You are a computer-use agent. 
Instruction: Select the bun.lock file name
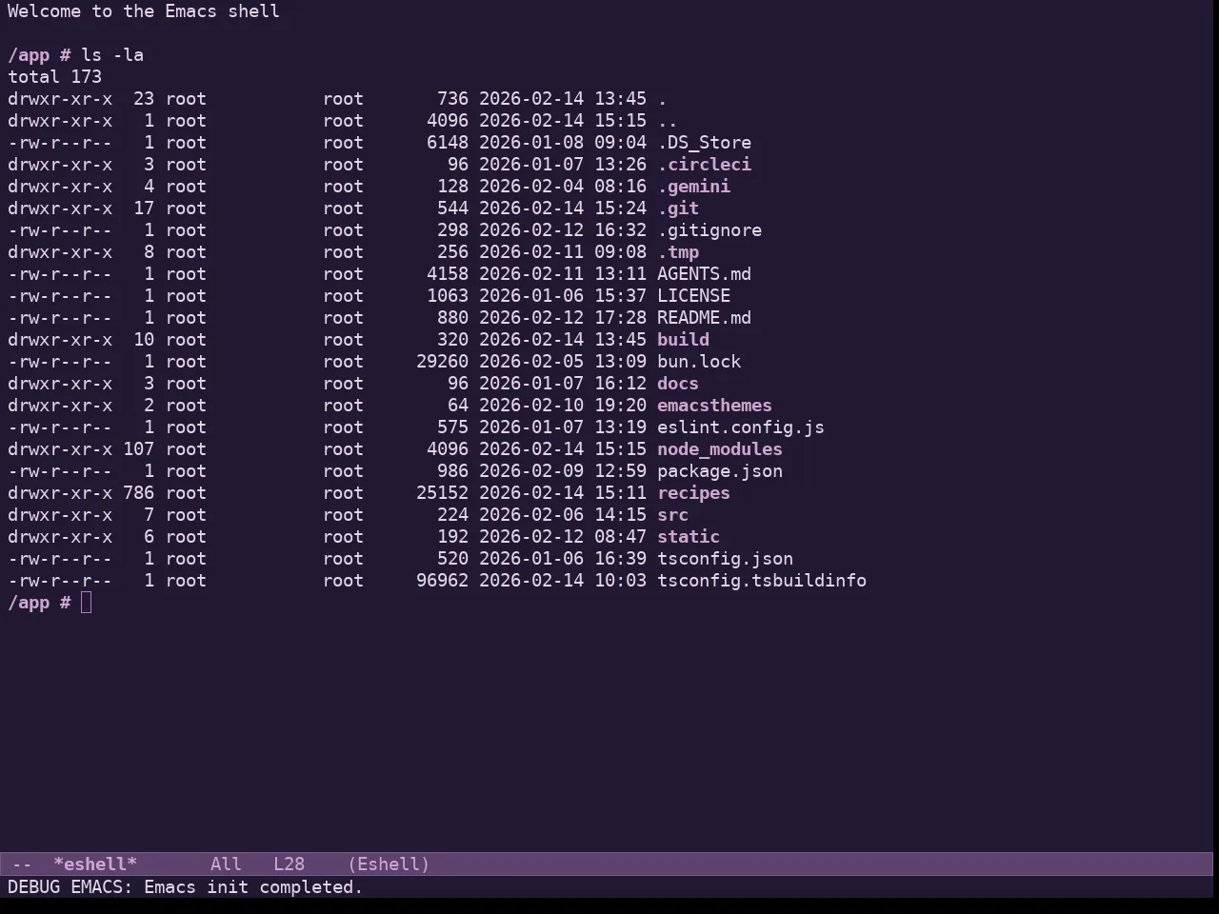tap(699, 362)
